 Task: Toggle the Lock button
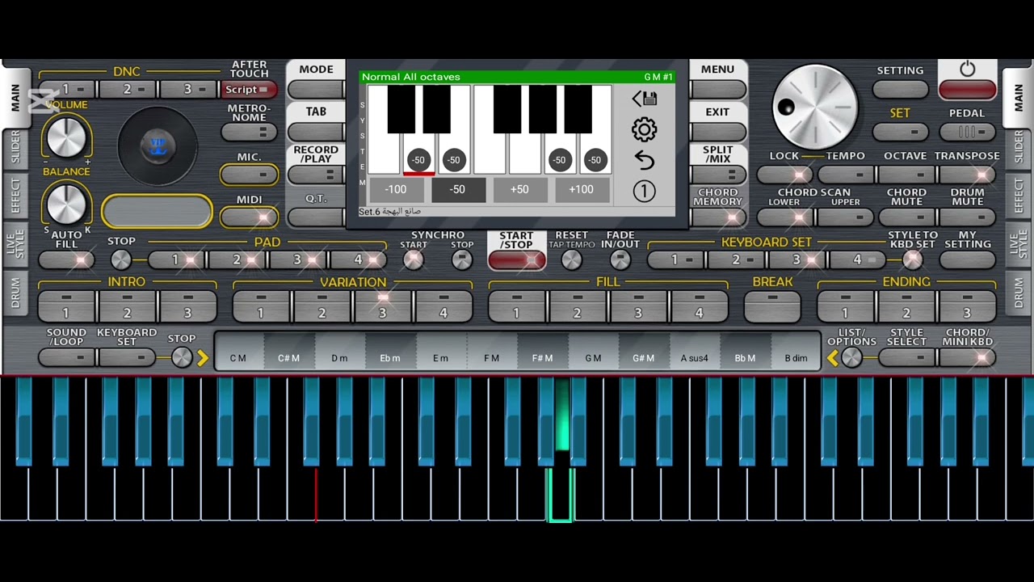click(784, 175)
